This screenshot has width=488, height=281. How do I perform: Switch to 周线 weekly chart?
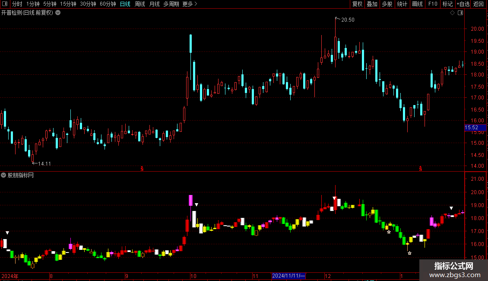pos(140,4)
